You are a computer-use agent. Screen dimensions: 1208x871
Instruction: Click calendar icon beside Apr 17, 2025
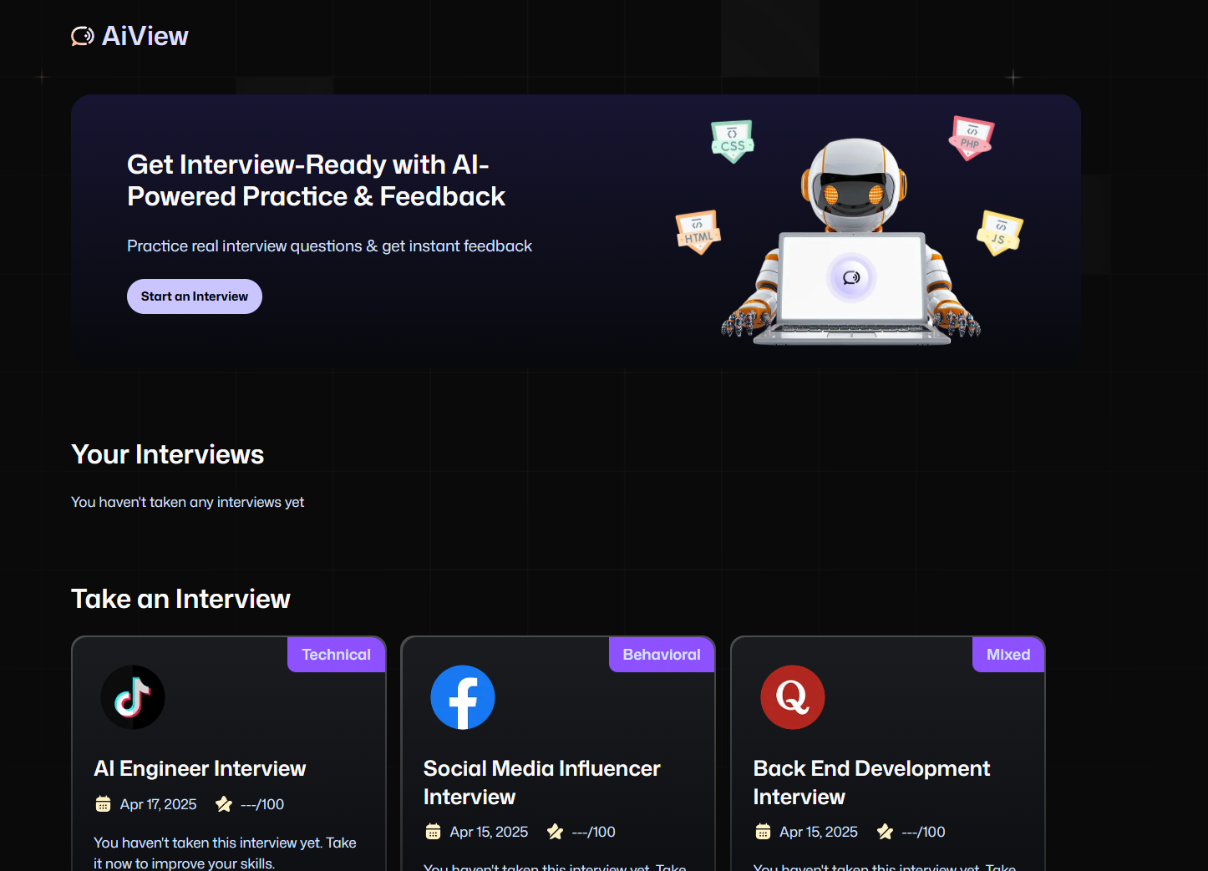pyautogui.click(x=103, y=803)
